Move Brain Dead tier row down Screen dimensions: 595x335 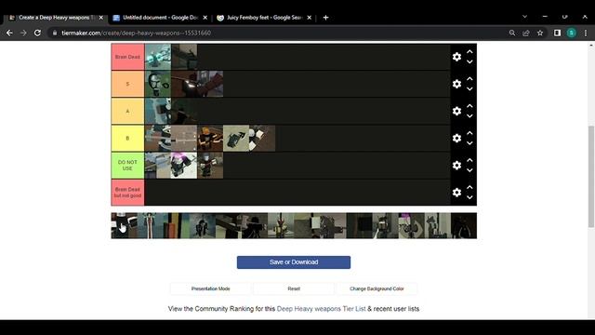[x=469, y=61]
